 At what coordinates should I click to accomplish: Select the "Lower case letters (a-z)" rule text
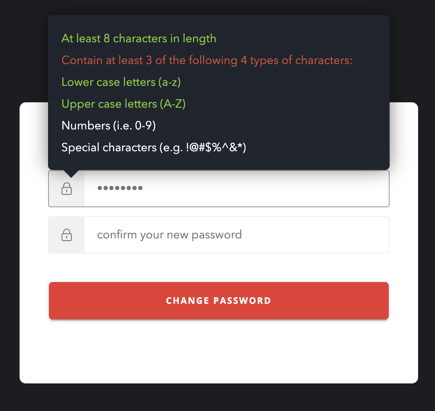click(121, 82)
